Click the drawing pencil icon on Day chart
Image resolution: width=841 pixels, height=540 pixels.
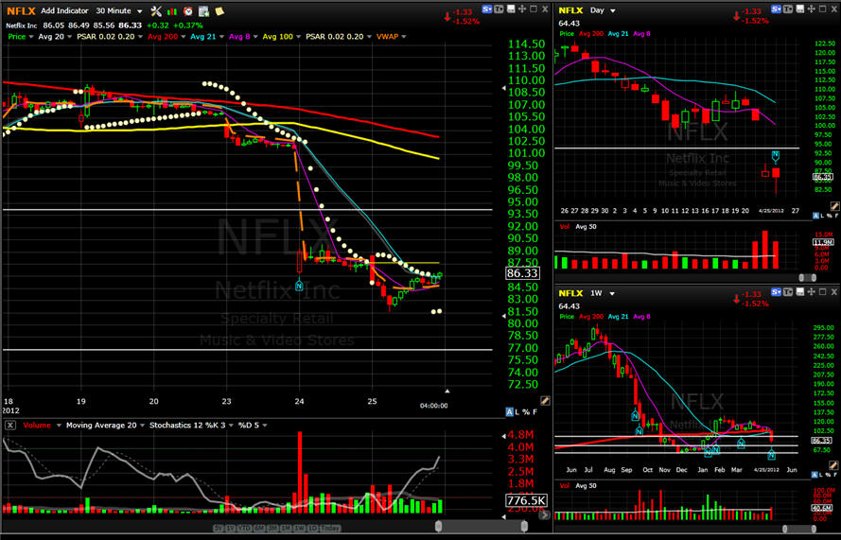834,205
